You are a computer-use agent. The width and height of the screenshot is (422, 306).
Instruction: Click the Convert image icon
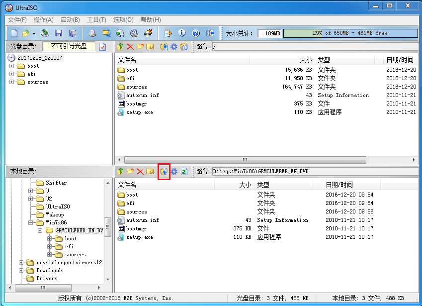click(120, 33)
